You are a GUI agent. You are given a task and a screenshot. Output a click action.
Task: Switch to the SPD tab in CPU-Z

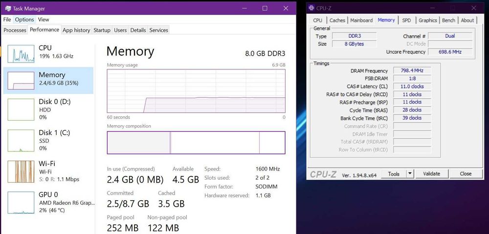point(406,20)
